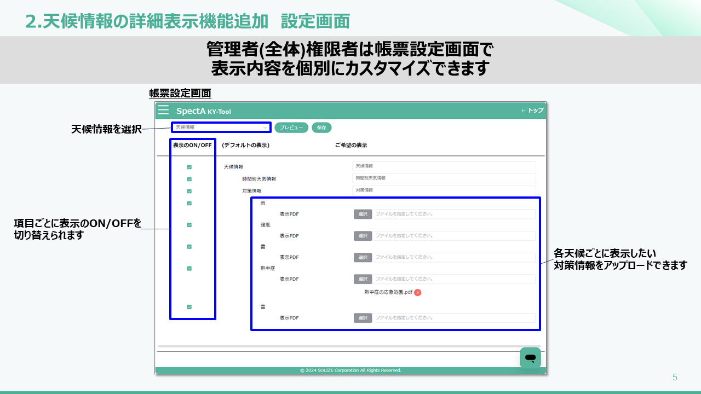Click 選択 button for 強風 PDF
The image size is (701, 394).
coord(363,236)
